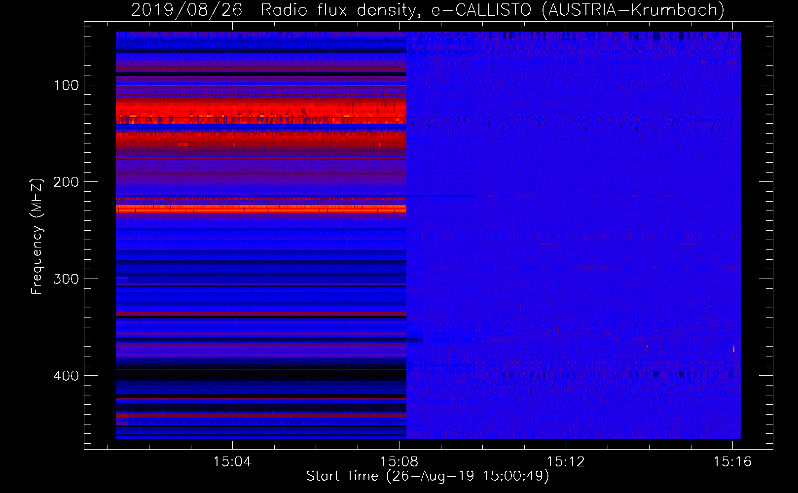
Task: Click the bright red spike near 15:16
Action: (x=734, y=349)
